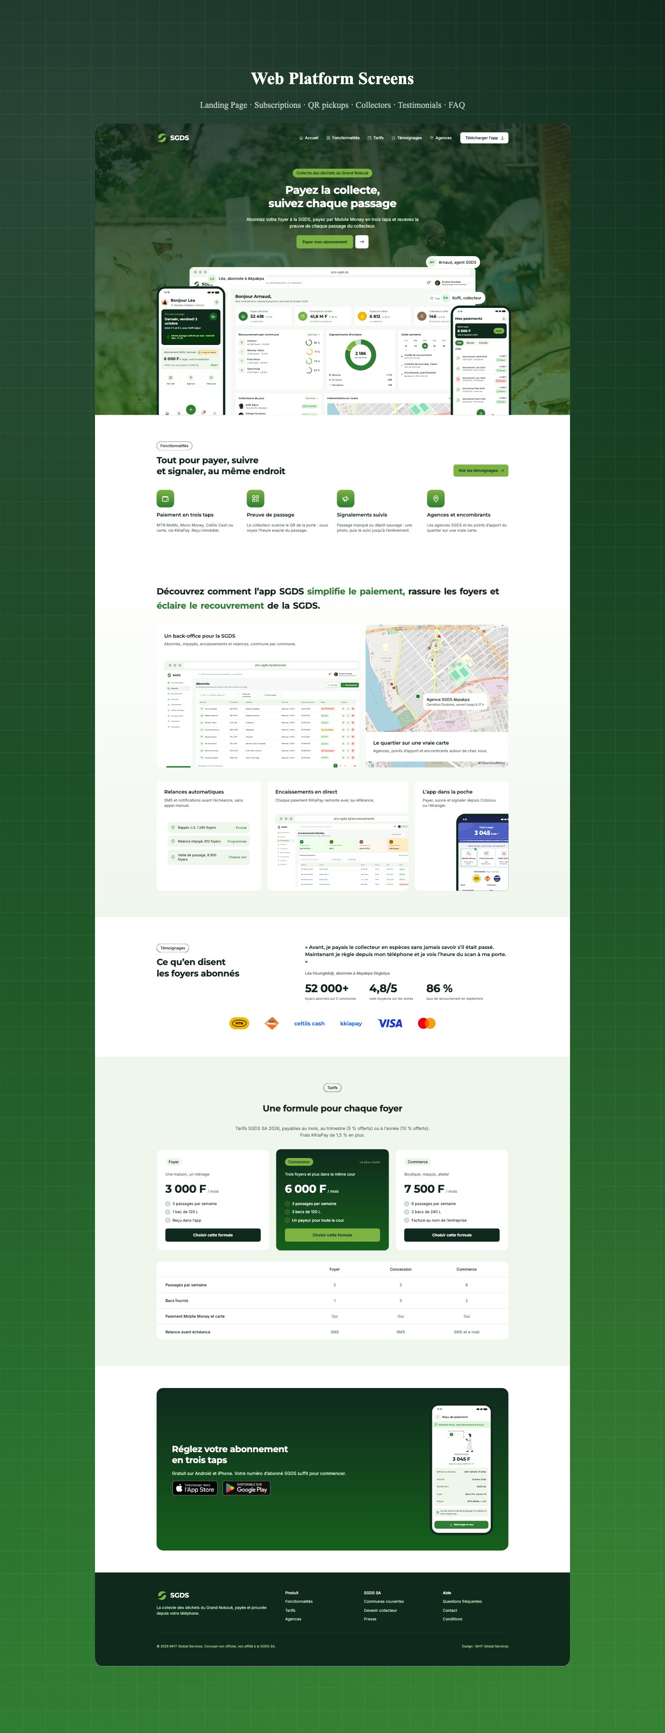Open the Communes couvertes footer link
The image size is (665, 1733).
384,1602
